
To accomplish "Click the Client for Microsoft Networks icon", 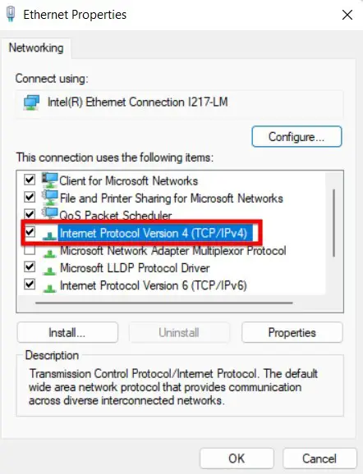I will coord(49,180).
